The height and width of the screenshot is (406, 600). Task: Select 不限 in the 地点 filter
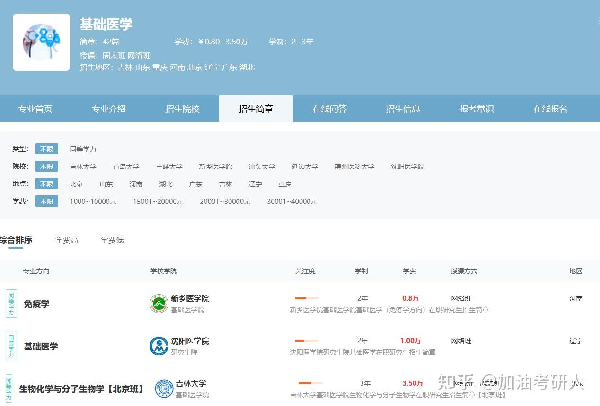(47, 184)
